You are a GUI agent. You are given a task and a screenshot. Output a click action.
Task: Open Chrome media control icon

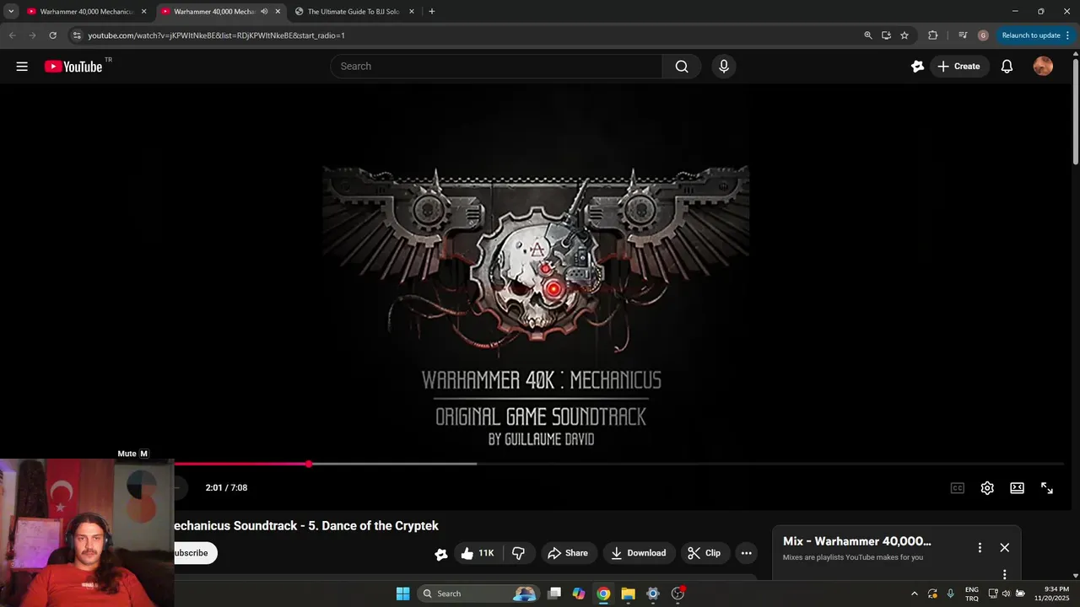click(x=963, y=35)
